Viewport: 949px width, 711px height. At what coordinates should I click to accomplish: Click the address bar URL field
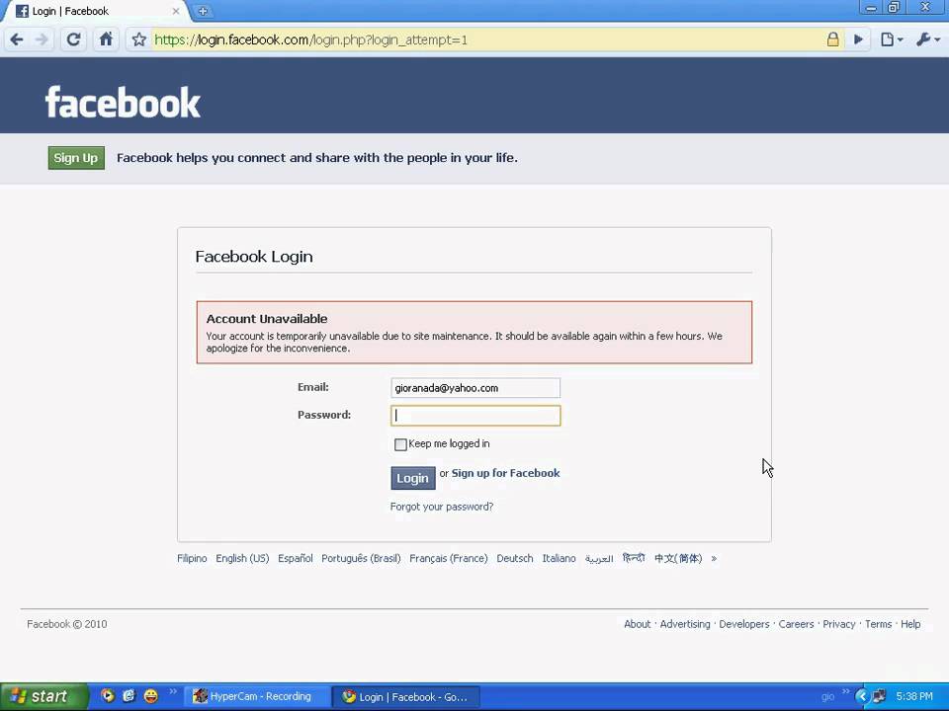coord(487,39)
